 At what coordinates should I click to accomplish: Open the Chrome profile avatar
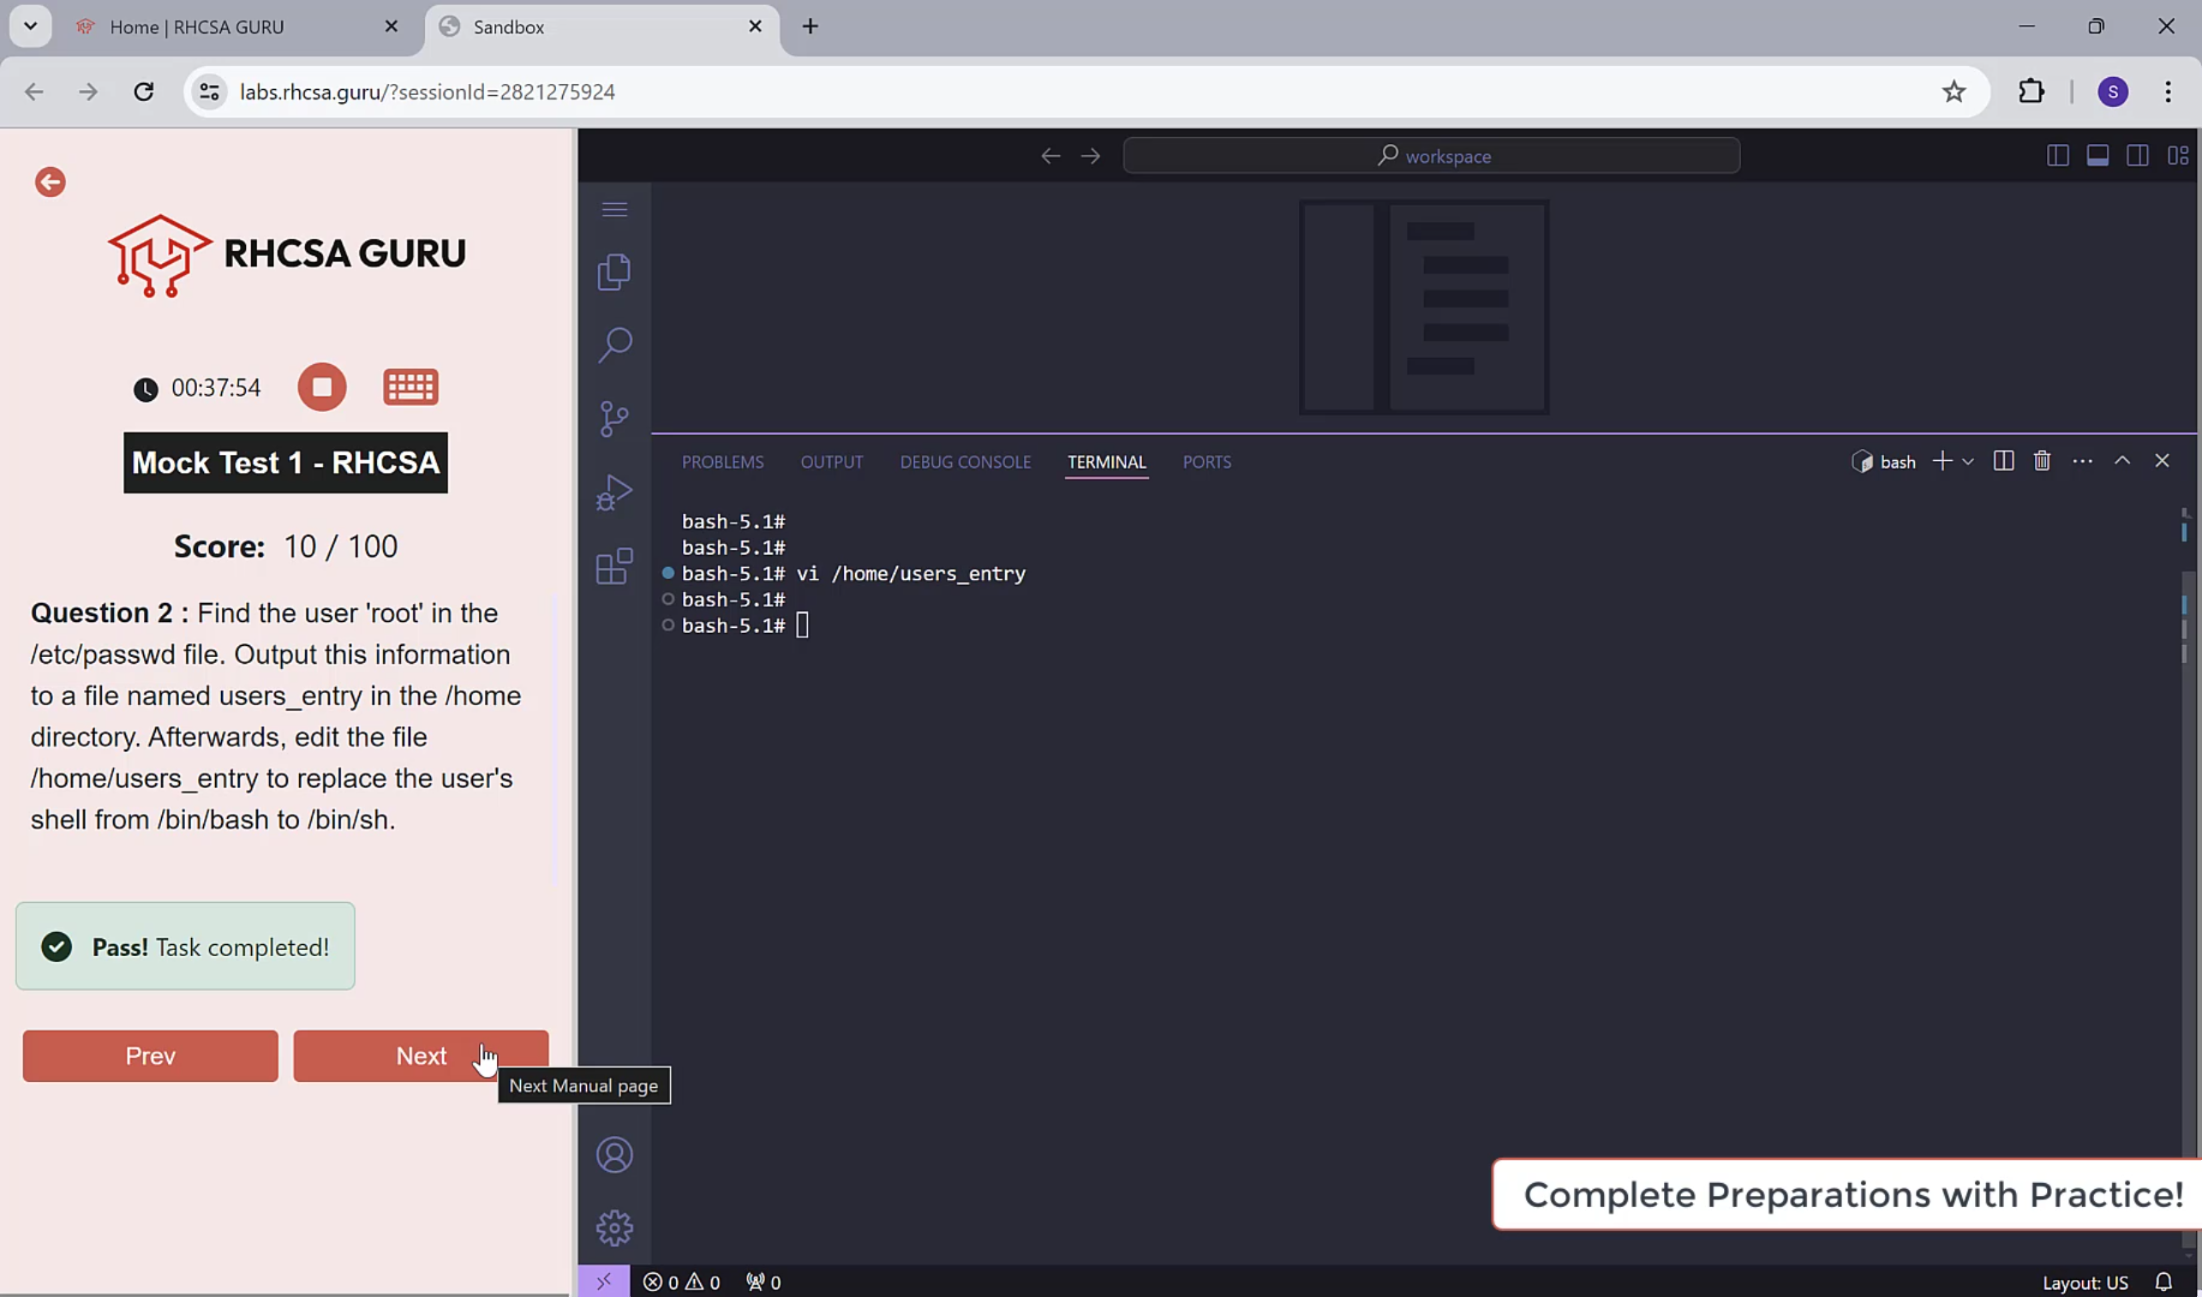2113,92
